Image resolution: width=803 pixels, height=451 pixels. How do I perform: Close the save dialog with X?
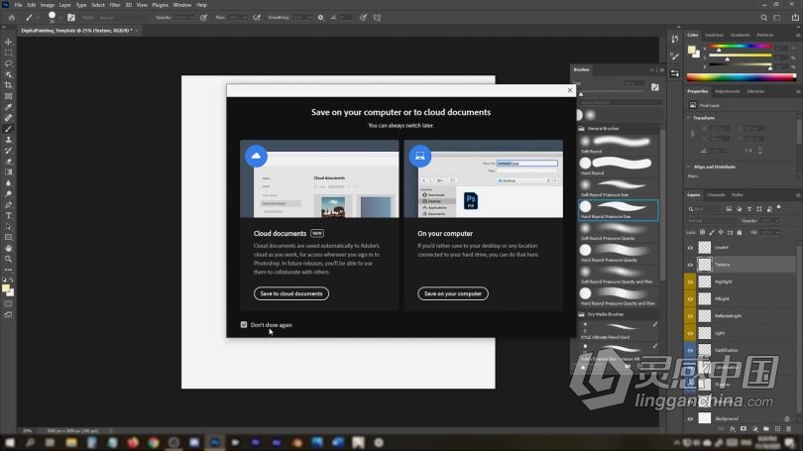[570, 90]
